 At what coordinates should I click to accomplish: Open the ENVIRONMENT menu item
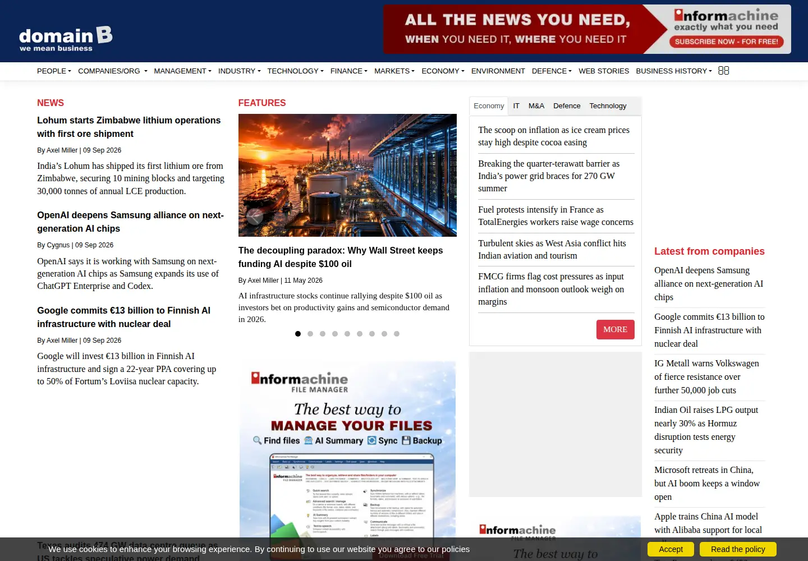click(498, 71)
